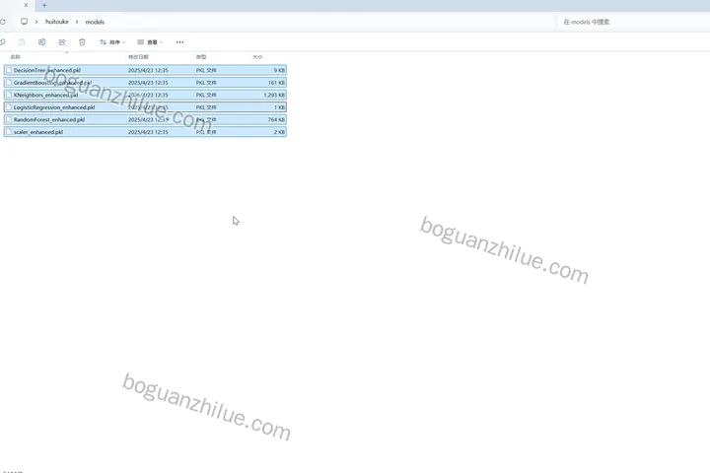Viewport: 710px width, 473px height.
Task: Click the date 2025/4/23 12:35 of DecisionTree row
Action: [148, 70]
